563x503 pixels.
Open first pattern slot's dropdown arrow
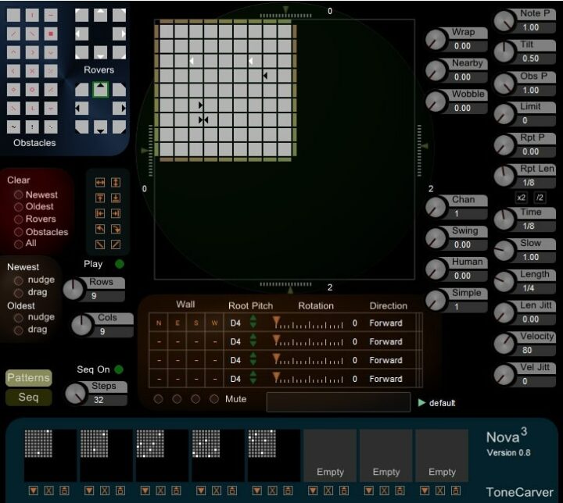click(x=33, y=491)
